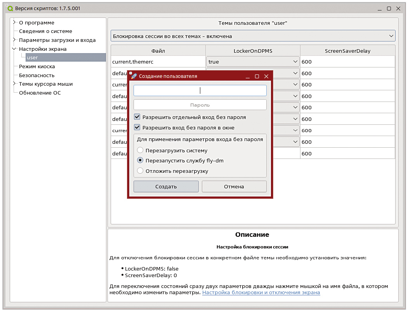Click the rocket icon in the Создание пользователя title bar
408x312 pixels.
point(134,76)
